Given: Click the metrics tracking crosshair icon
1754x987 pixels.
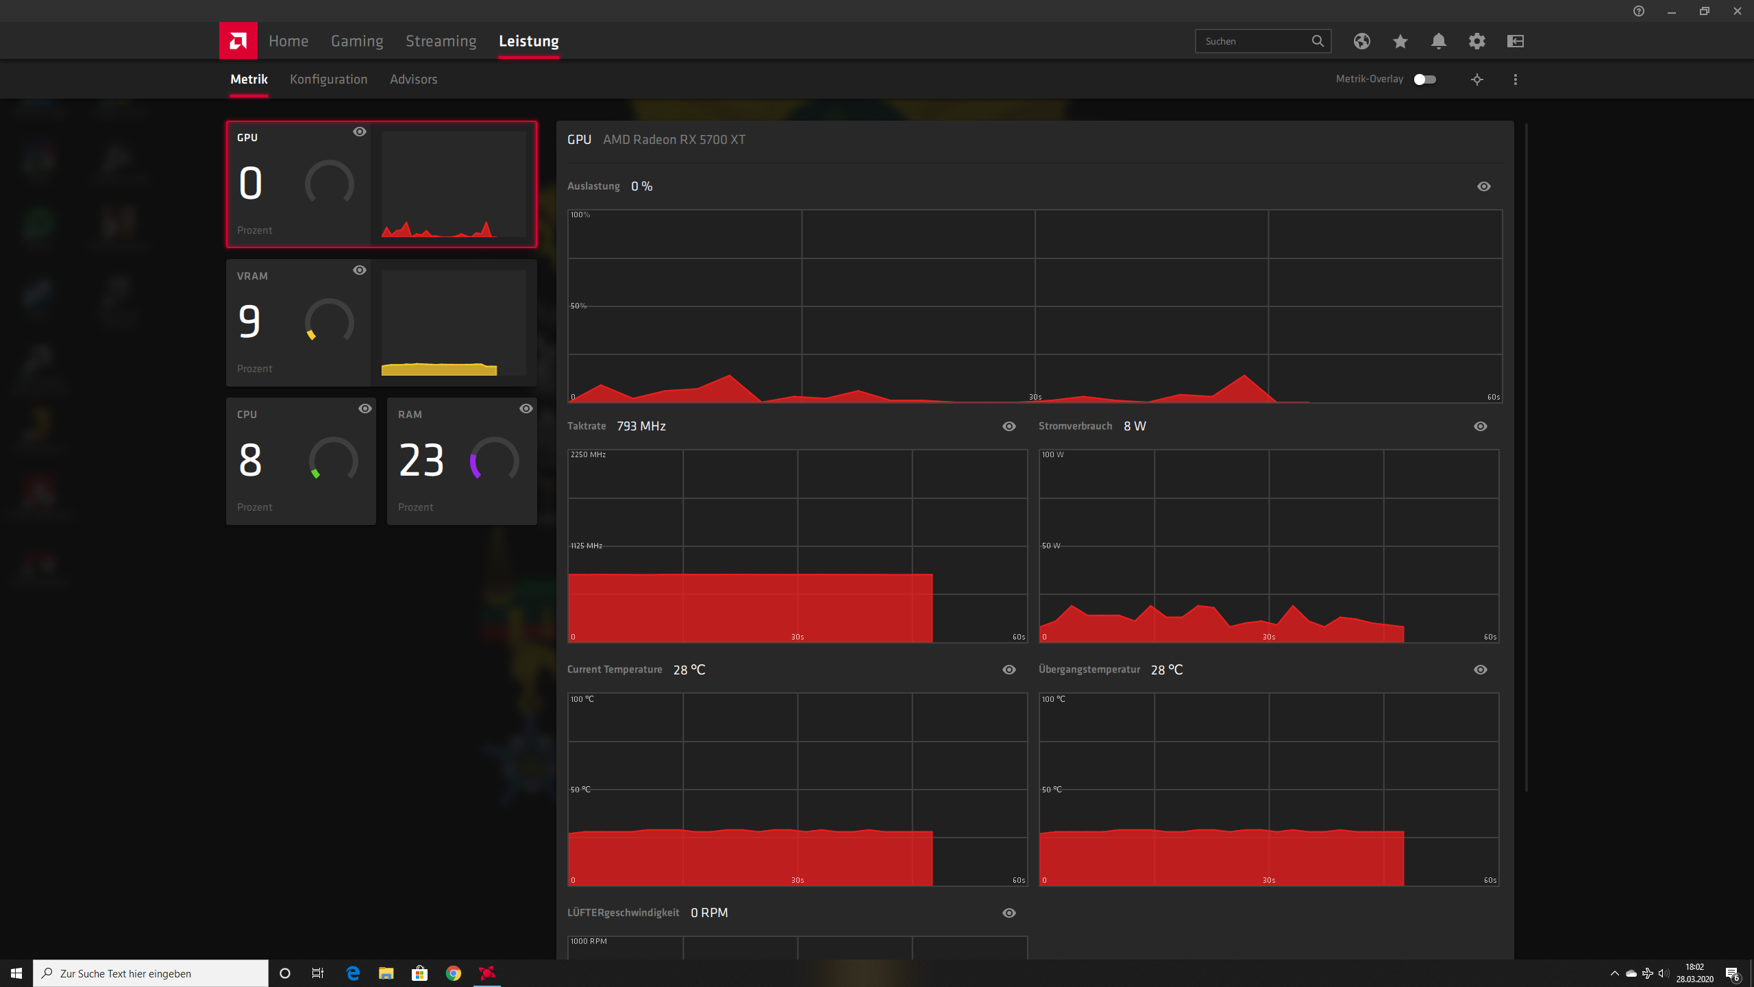Looking at the screenshot, I should pyautogui.click(x=1477, y=80).
